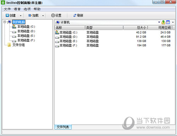Open the 计算机 address bar dropdown
The height and width of the screenshot is (136, 177).
(159, 22)
